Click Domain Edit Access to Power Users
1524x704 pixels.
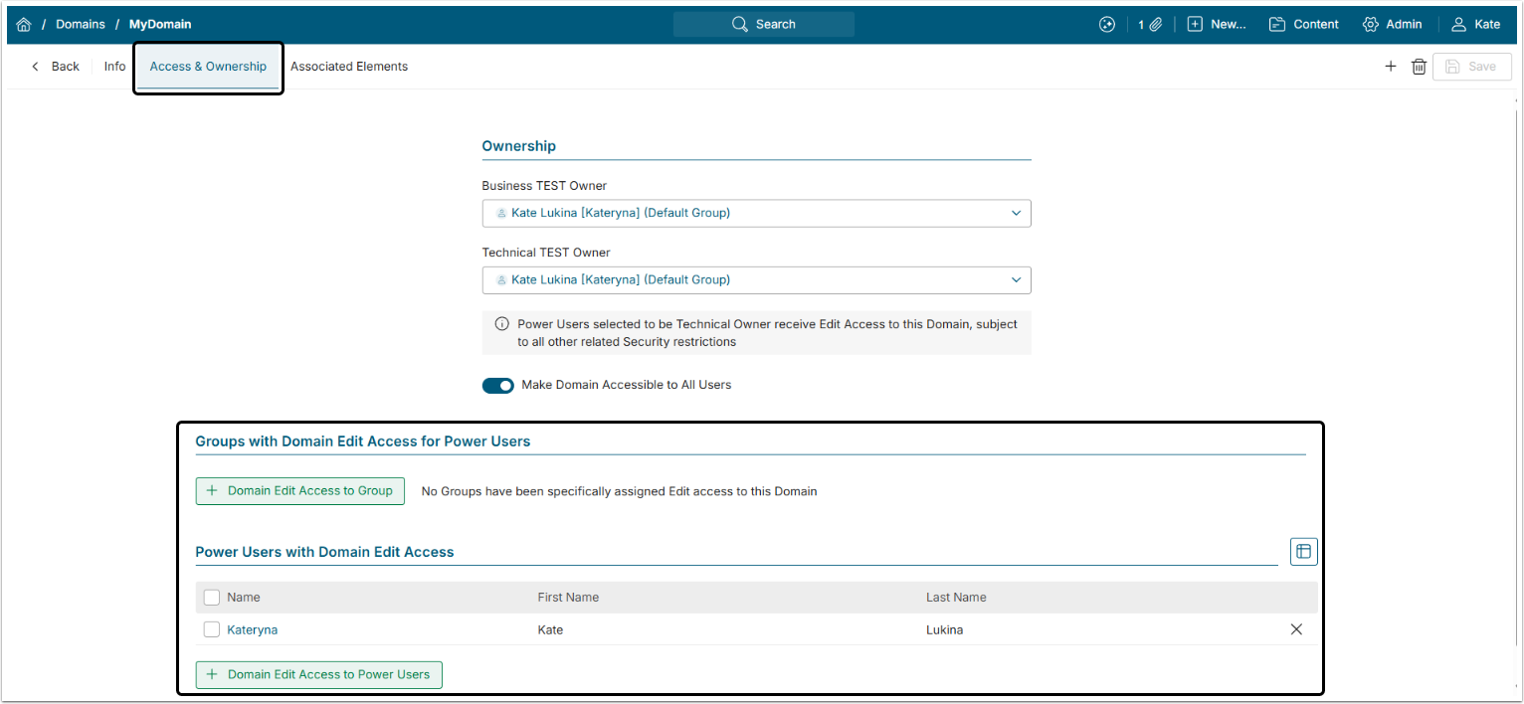click(319, 674)
